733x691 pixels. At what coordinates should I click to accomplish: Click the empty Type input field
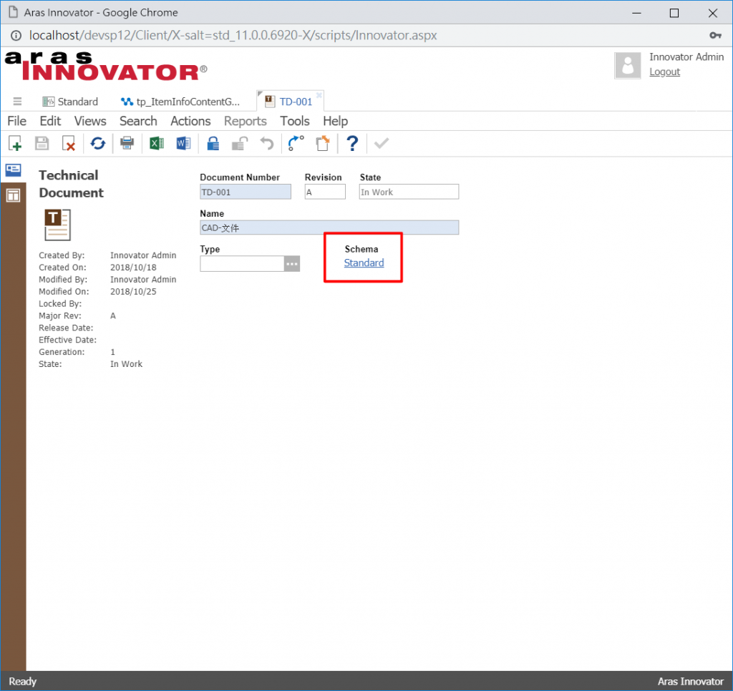tap(242, 264)
